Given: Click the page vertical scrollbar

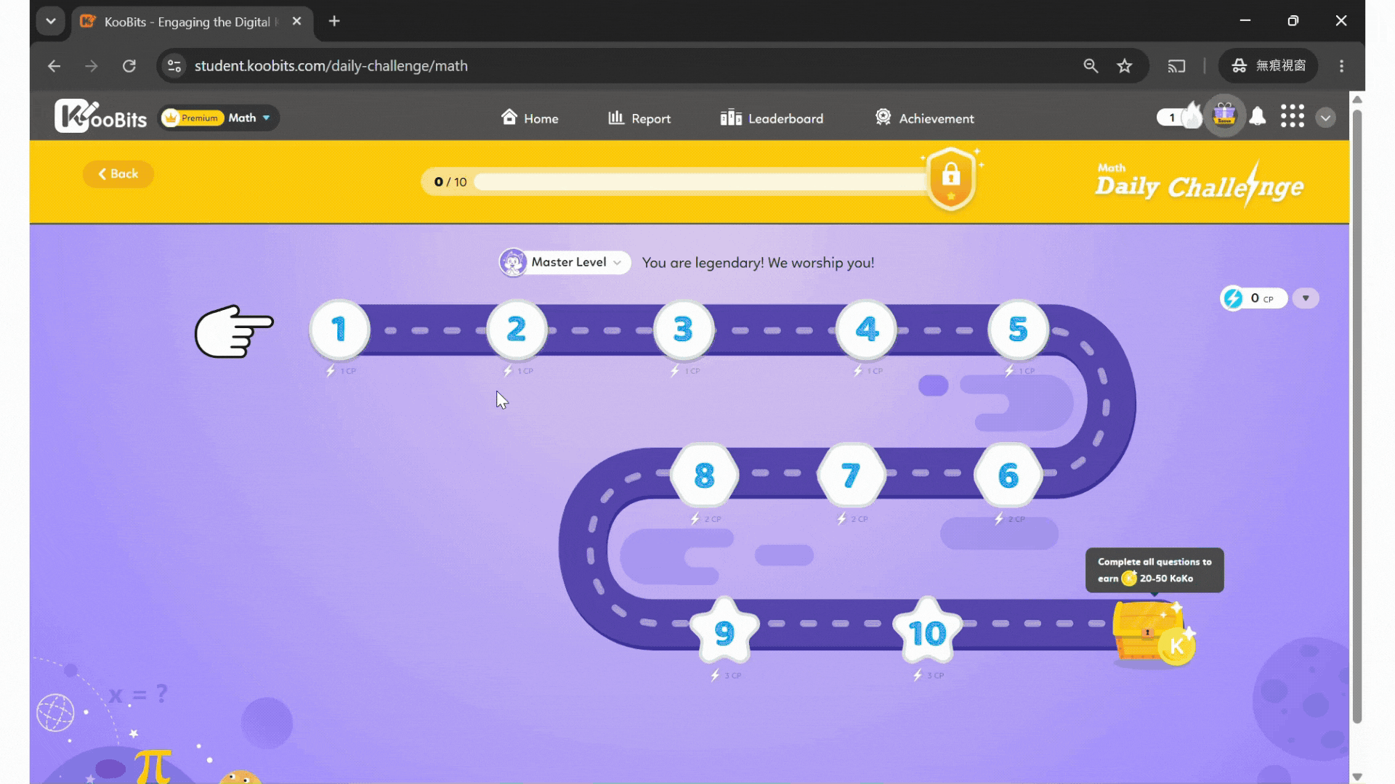Looking at the screenshot, I should tap(1356, 417).
